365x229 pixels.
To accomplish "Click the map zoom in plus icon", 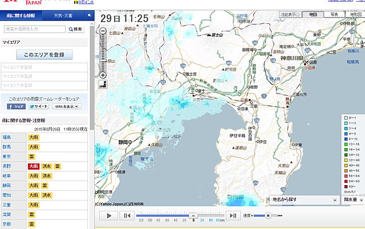I will click(103, 75).
